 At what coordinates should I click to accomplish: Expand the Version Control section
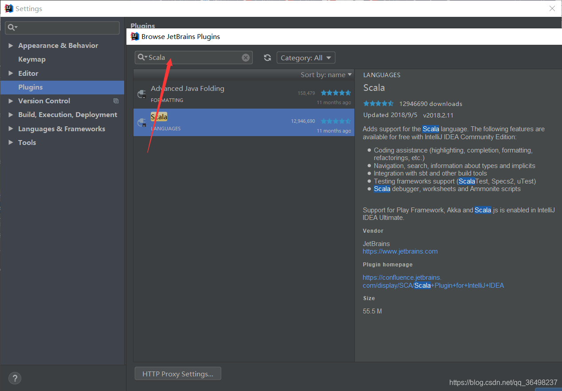pyautogui.click(x=11, y=101)
